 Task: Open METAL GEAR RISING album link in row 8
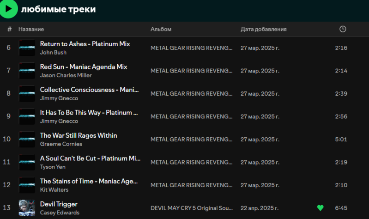(x=192, y=93)
